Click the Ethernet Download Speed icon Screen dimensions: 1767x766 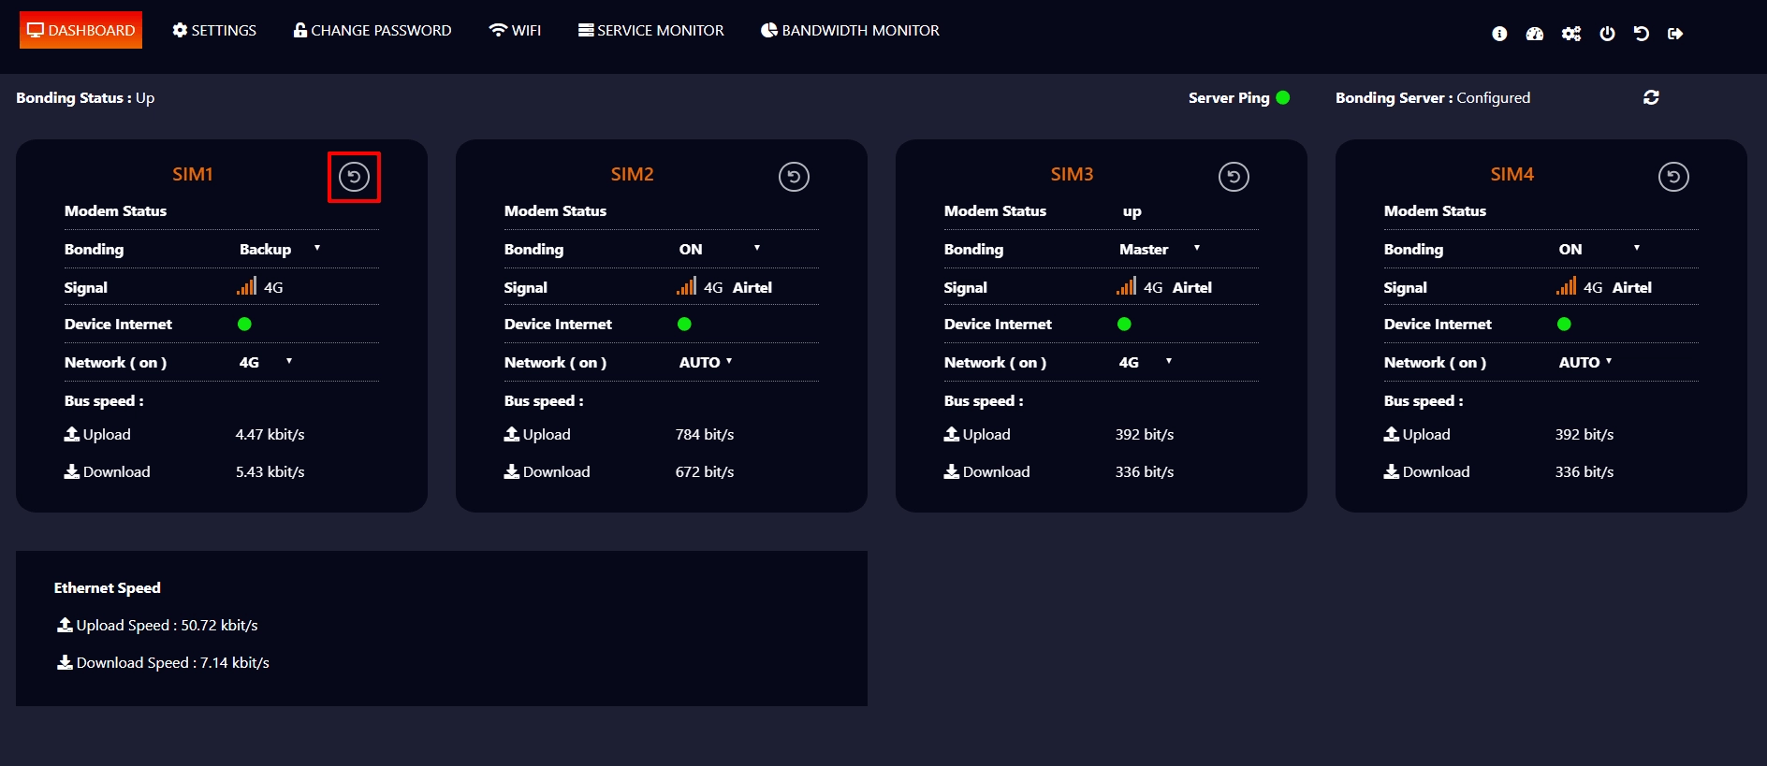(x=65, y=662)
